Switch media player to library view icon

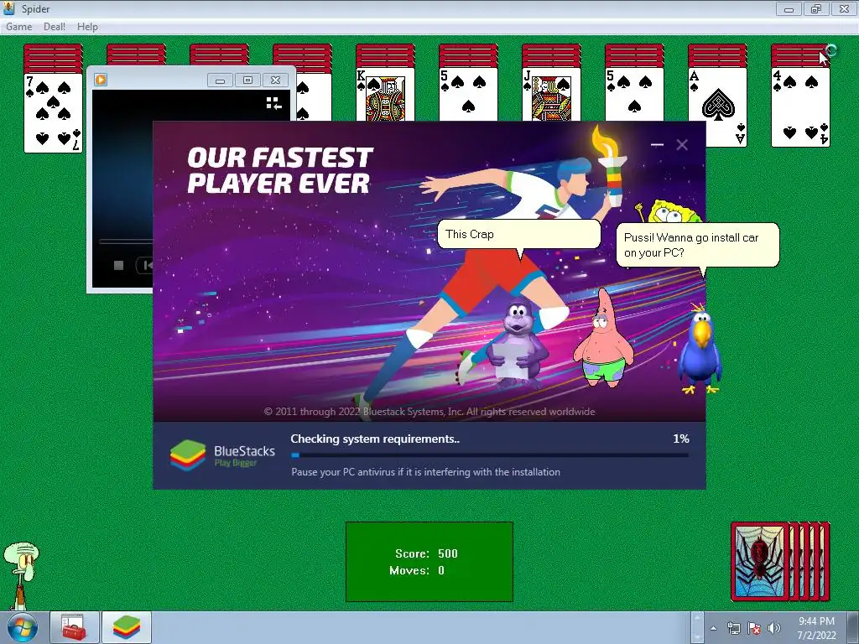pyautogui.click(x=274, y=103)
